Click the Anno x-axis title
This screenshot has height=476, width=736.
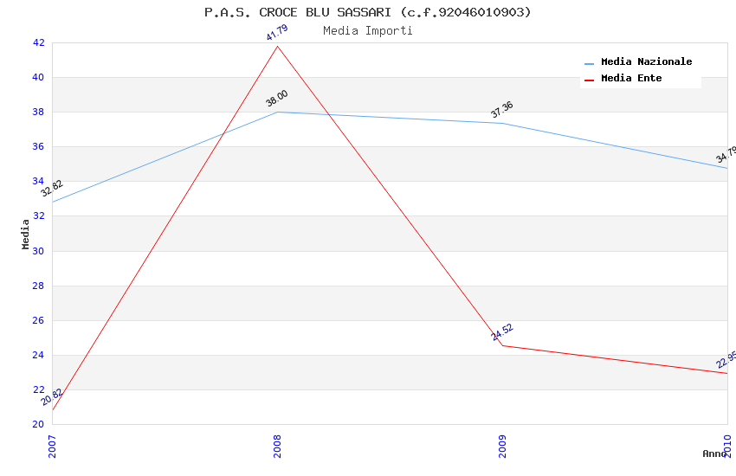(713, 453)
